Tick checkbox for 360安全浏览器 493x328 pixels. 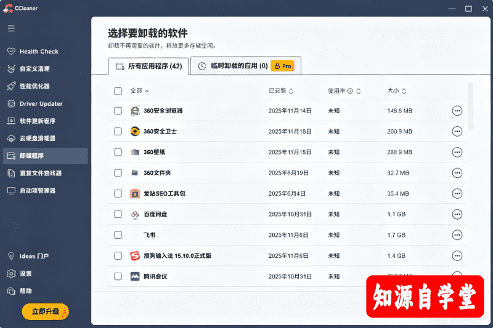[x=118, y=111]
